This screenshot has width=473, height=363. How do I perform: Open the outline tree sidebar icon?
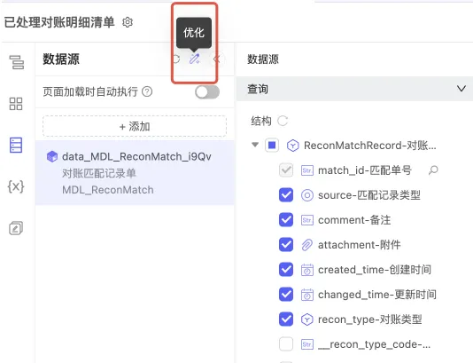[17, 62]
